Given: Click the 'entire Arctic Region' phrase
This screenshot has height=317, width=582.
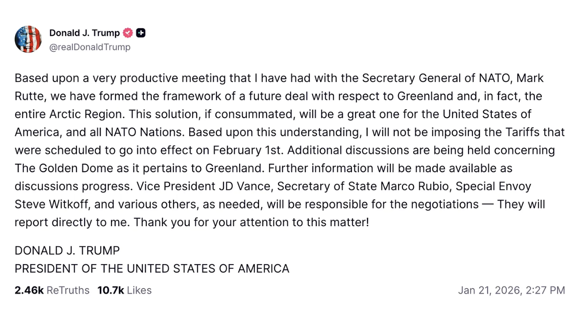Looking at the screenshot, I should 68,115.
